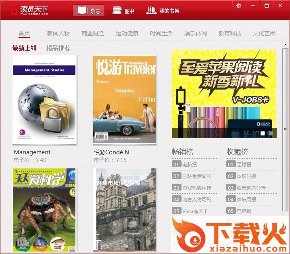Select the white banner slide indicator
Image resolution: width=290 pixels, height=254 pixels.
[263, 133]
